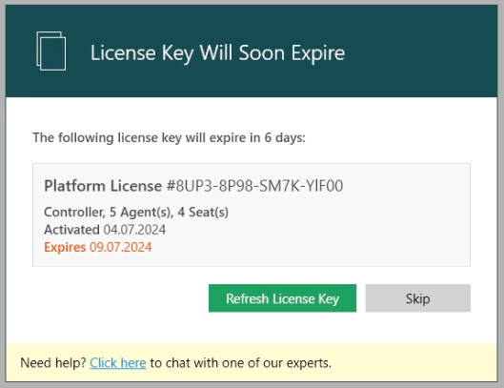Click the 'Controller' text in license details

tap(74, 213)
